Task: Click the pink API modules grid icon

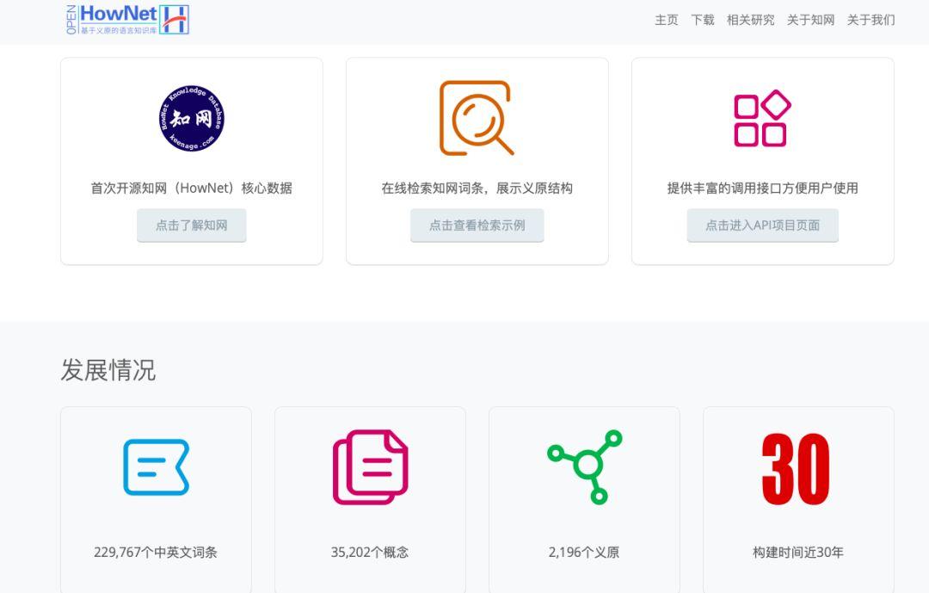Action: pyautogui.click(x=762, y=118)
